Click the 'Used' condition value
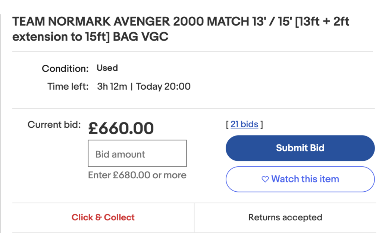Viewport: 382px width, 233px height. pyautogui.click(x=107, y=68)
